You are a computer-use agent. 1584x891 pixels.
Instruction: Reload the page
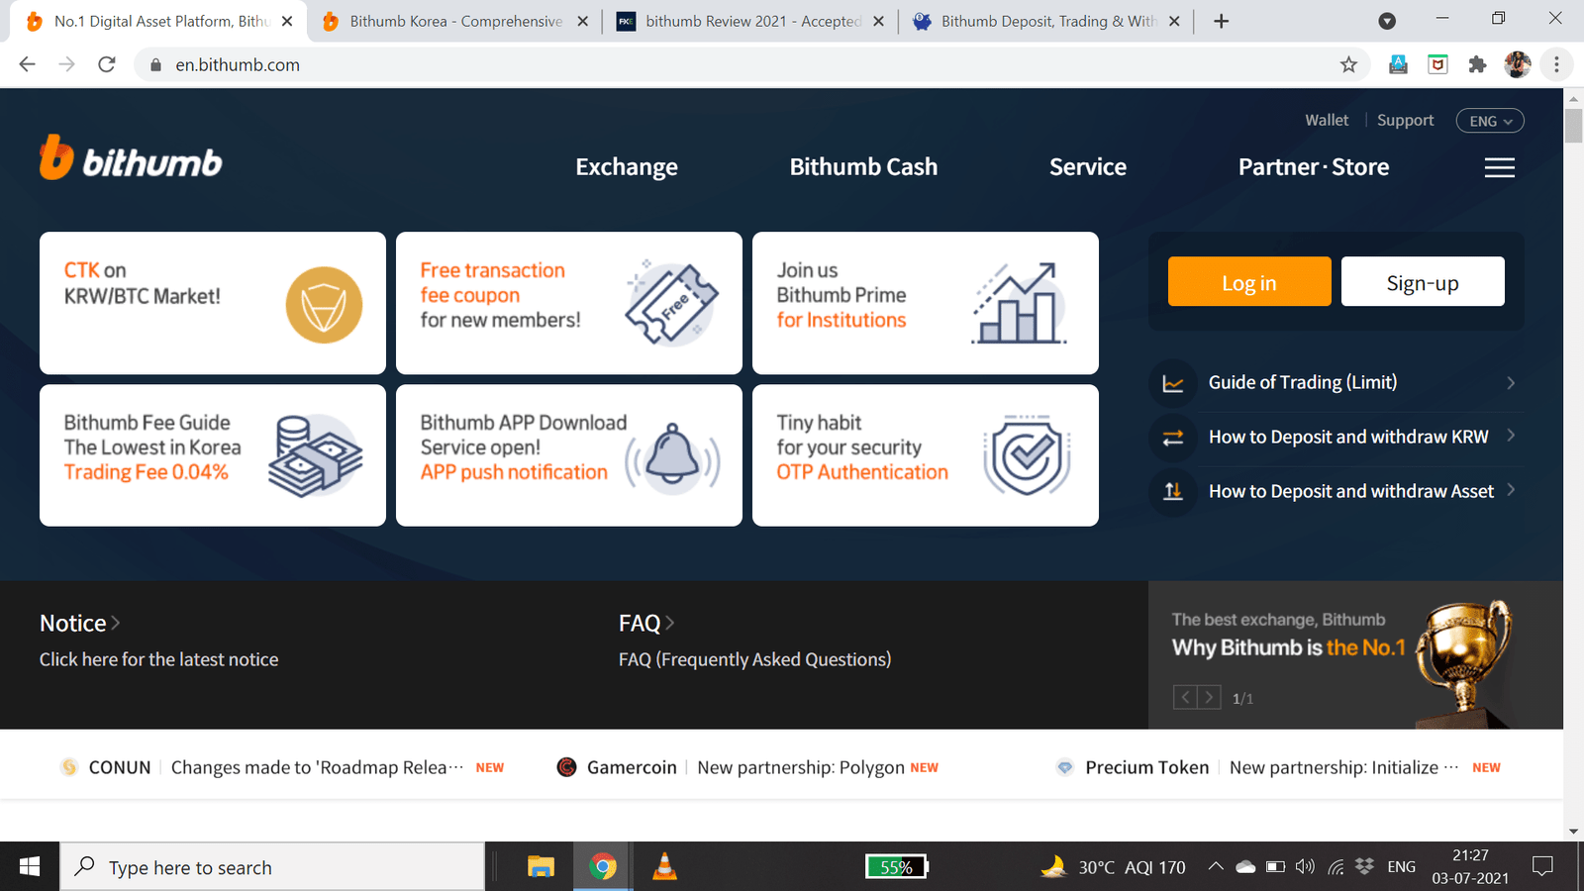[107, 64]
